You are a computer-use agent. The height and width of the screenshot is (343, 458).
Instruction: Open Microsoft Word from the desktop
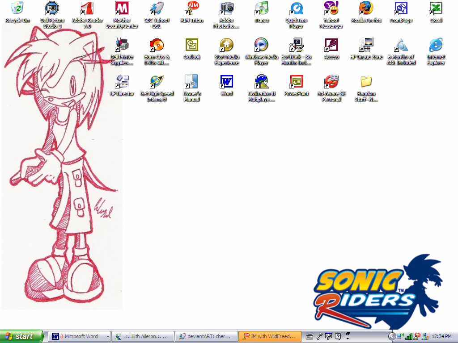[226, 82]
